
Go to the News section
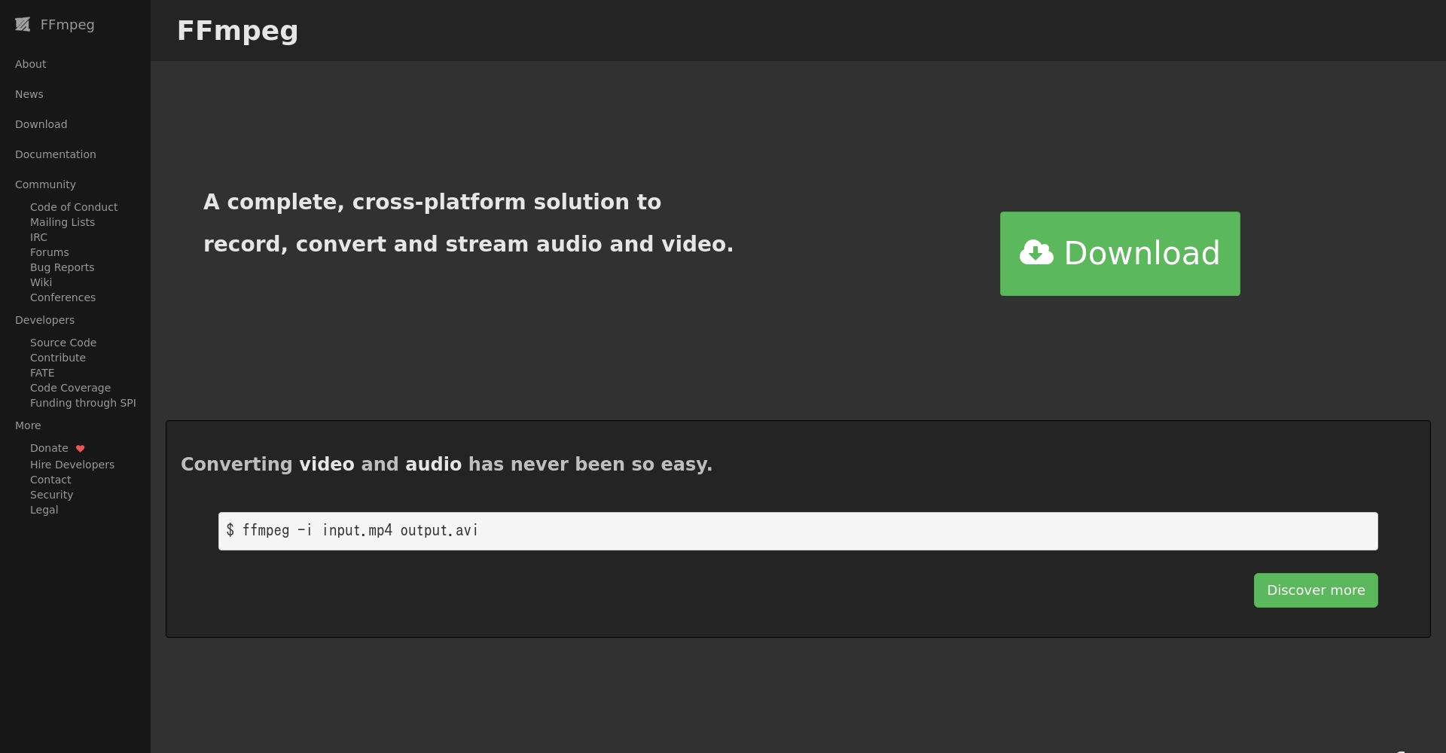pyautogui.click(x=29, y=94)
